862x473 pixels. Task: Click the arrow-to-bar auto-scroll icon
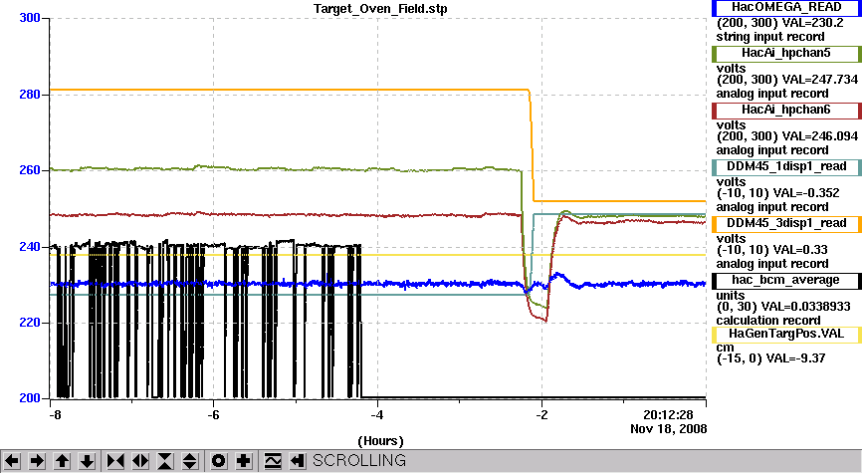pyautogui.click(x=298, y=461)
